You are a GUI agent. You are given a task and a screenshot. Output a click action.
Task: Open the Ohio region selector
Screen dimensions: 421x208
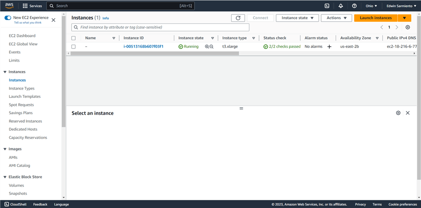coord(371,6)
